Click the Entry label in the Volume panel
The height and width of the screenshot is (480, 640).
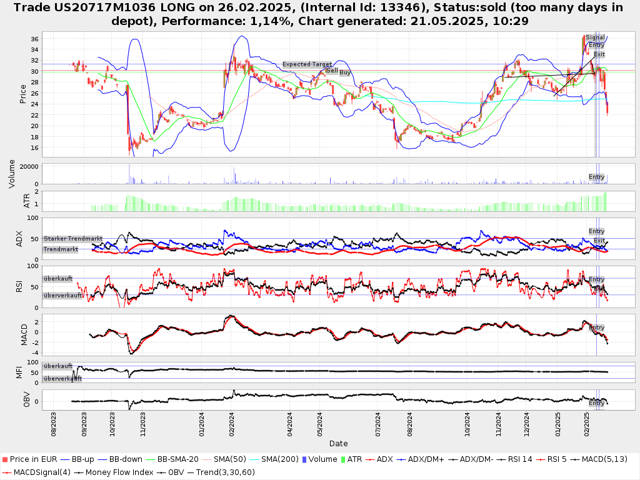tap(596, 177)
